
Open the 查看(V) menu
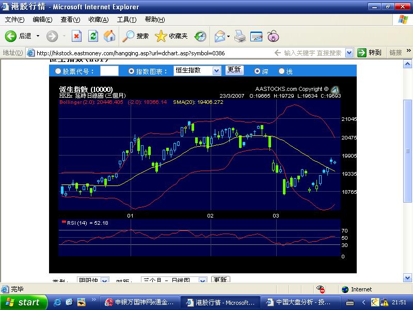[70, 20]
